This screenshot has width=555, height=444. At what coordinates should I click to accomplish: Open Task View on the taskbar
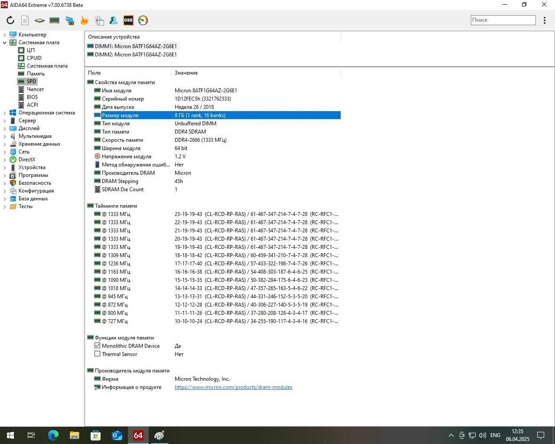(31, 435)
